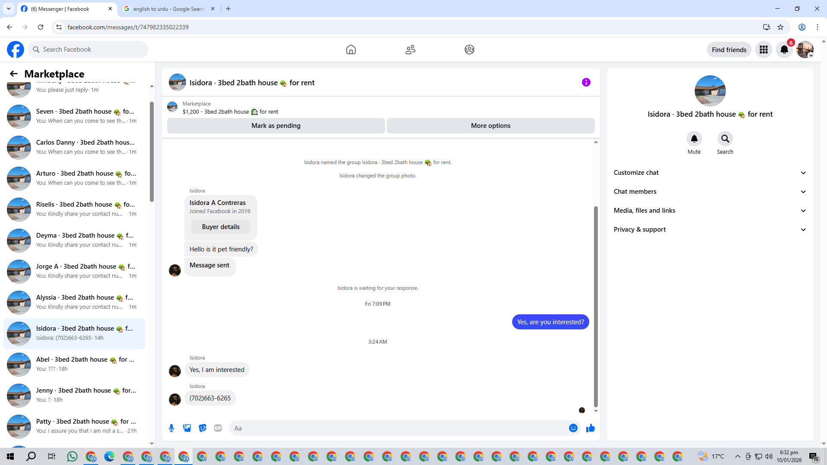Click the voice clip microphone icon

click(171, 428)
